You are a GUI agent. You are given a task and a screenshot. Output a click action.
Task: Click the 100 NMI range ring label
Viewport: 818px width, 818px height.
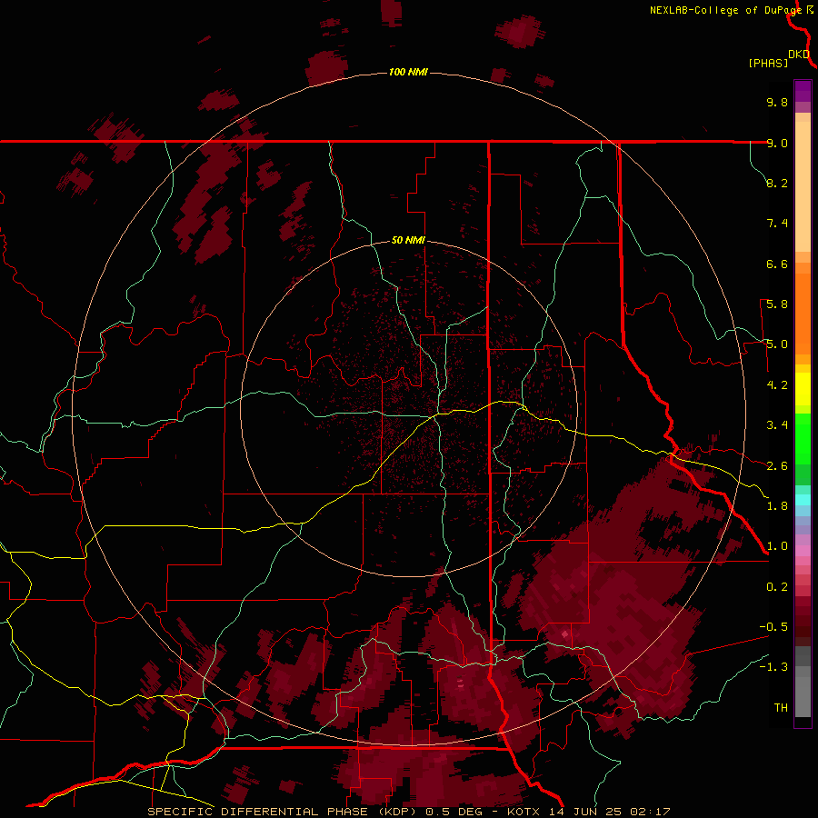pos(408,72)
